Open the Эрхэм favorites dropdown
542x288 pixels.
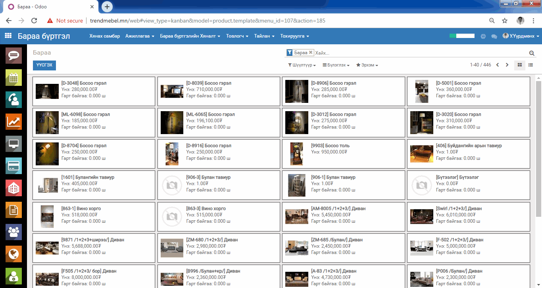[367, 65]
